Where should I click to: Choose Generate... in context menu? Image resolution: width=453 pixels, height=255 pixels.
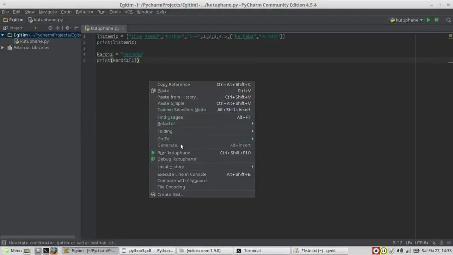(202, 145)
